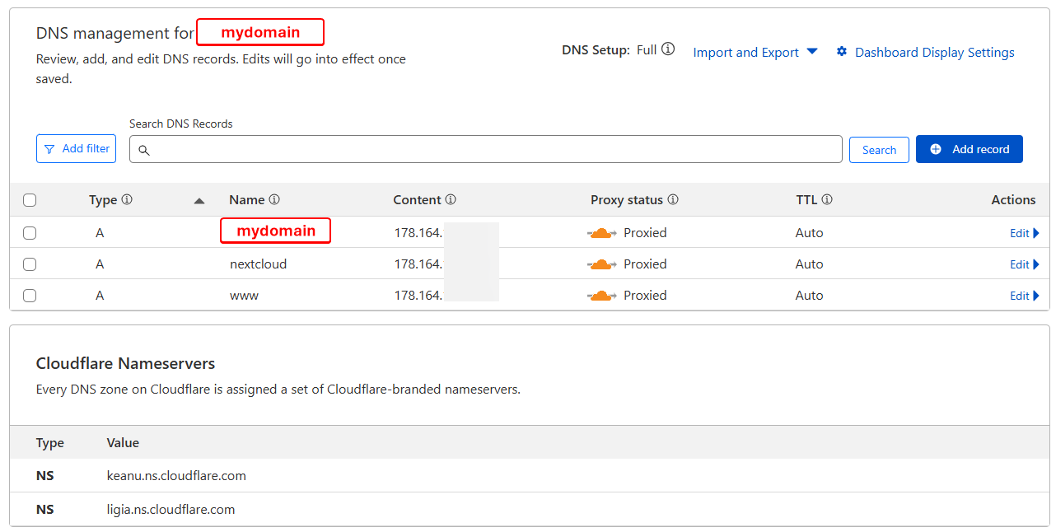Screen dimensions: 1056x532
Task: Click the TTL column header
Action: 806,199
